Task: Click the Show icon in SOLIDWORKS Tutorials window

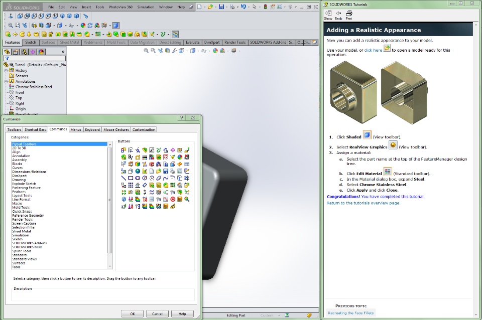Action: (x=328, y=15)
